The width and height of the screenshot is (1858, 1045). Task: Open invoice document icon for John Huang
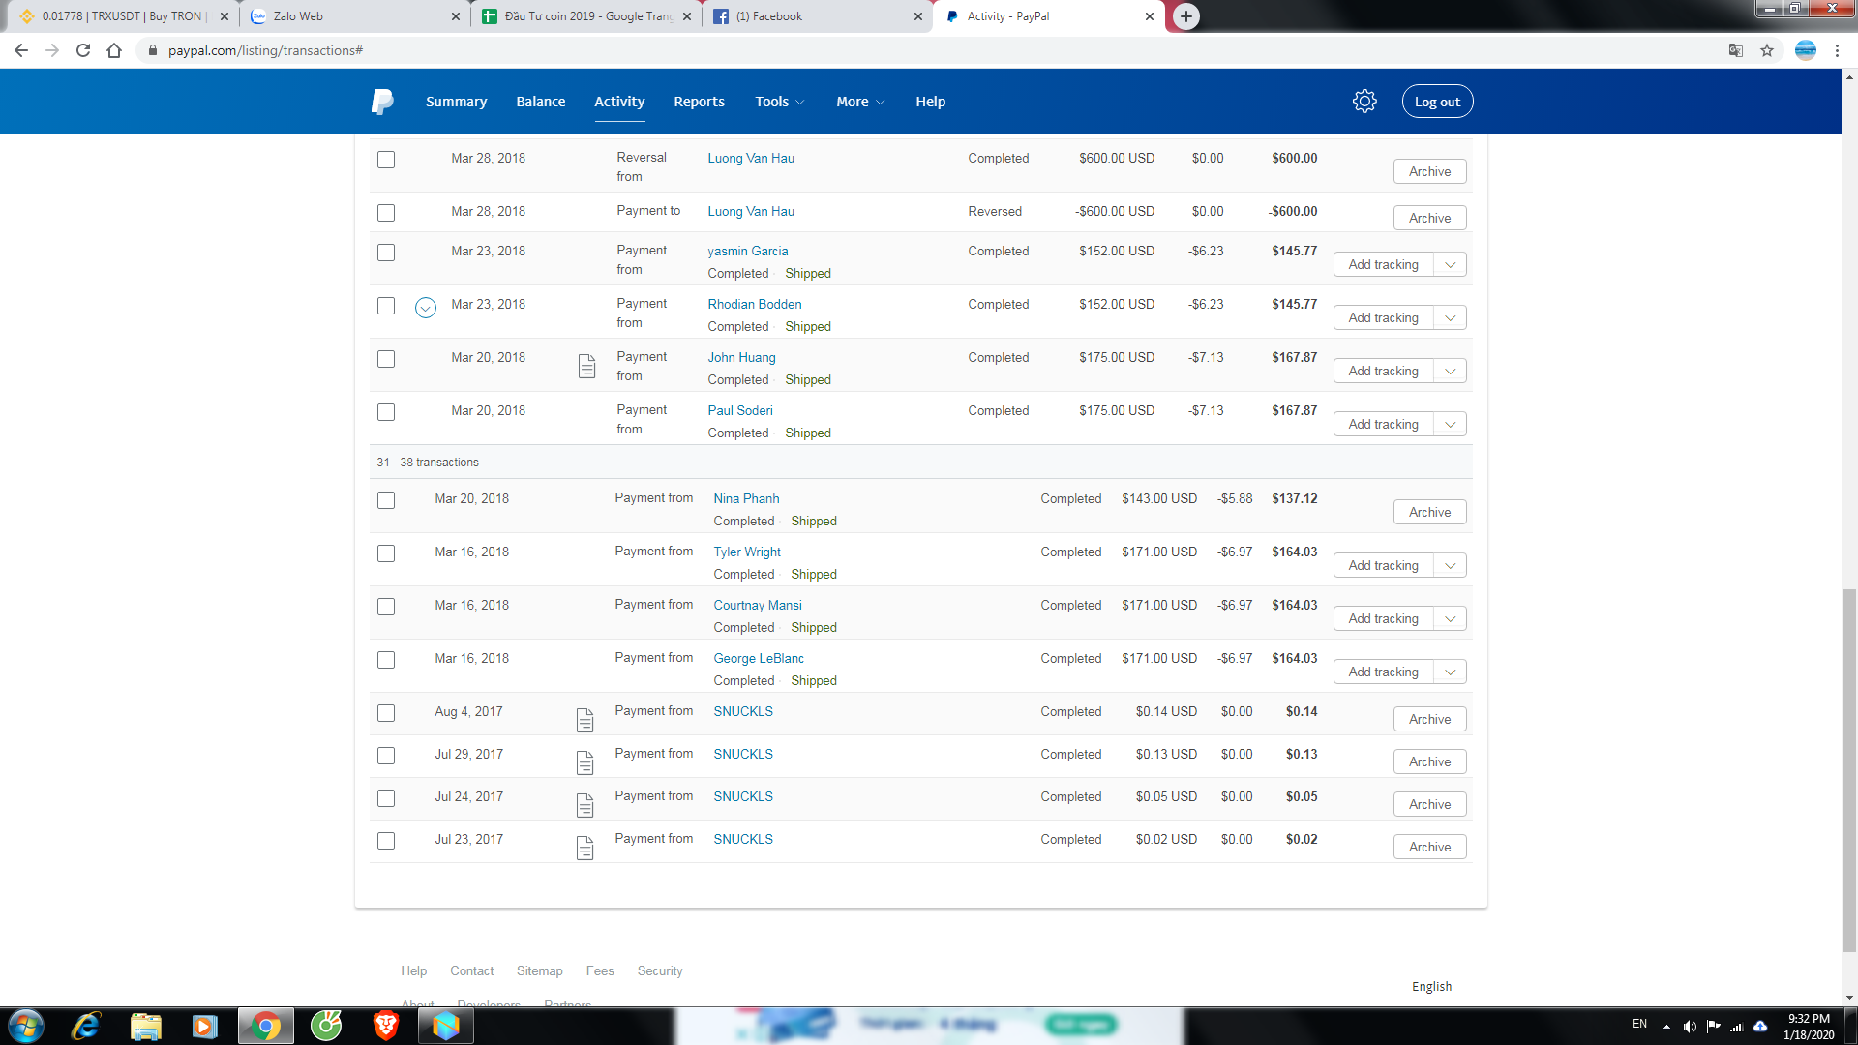pos(586,366)
